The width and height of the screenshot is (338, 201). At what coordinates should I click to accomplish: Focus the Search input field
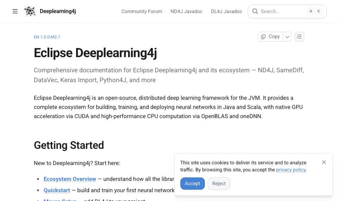287,11
